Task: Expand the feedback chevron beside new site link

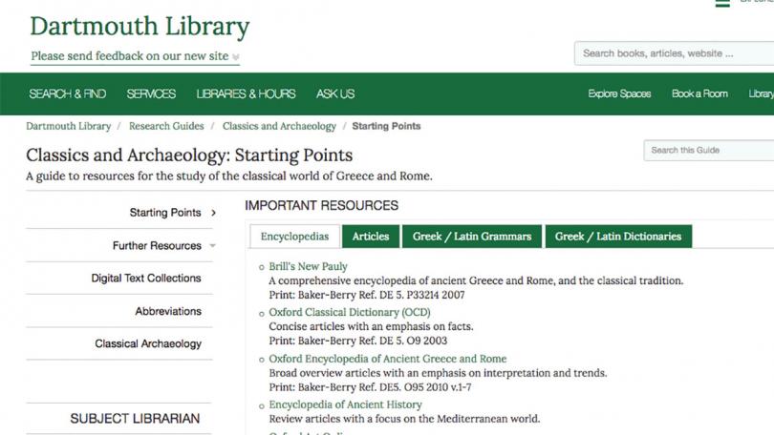Action: tap(235, 57)
